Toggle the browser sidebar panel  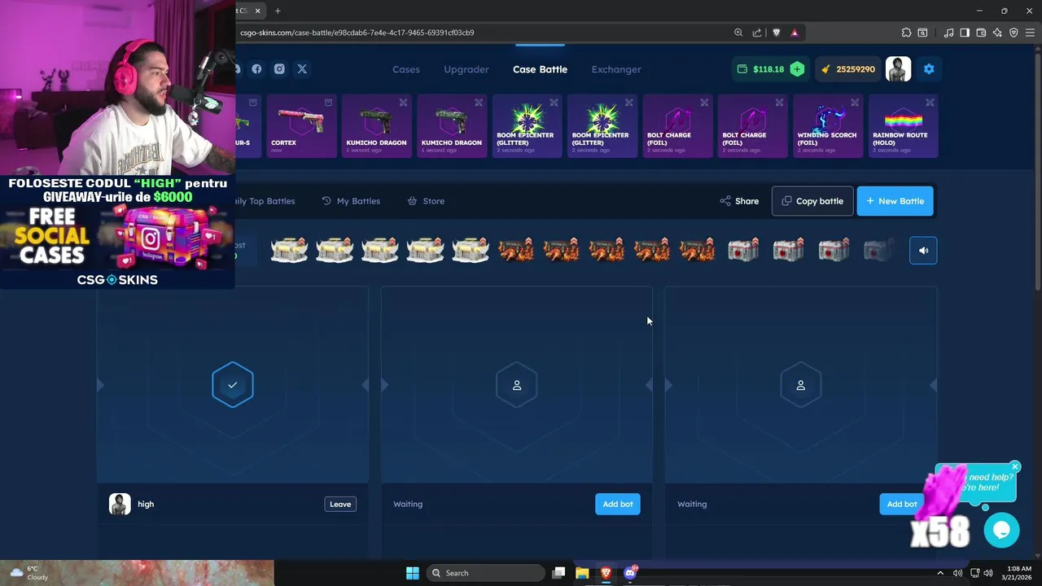pyautogui.click(x=965, y=33)
